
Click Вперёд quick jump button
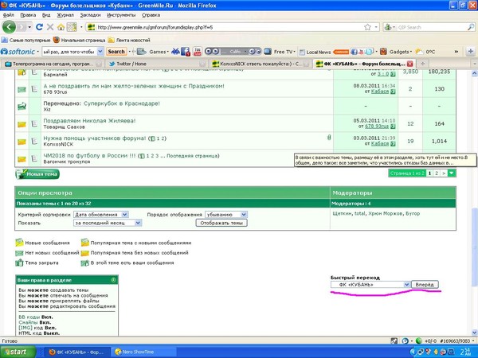coord(425,284)
